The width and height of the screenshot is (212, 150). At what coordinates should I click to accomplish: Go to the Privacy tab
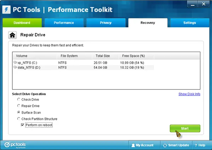click(x=106, y=23)
